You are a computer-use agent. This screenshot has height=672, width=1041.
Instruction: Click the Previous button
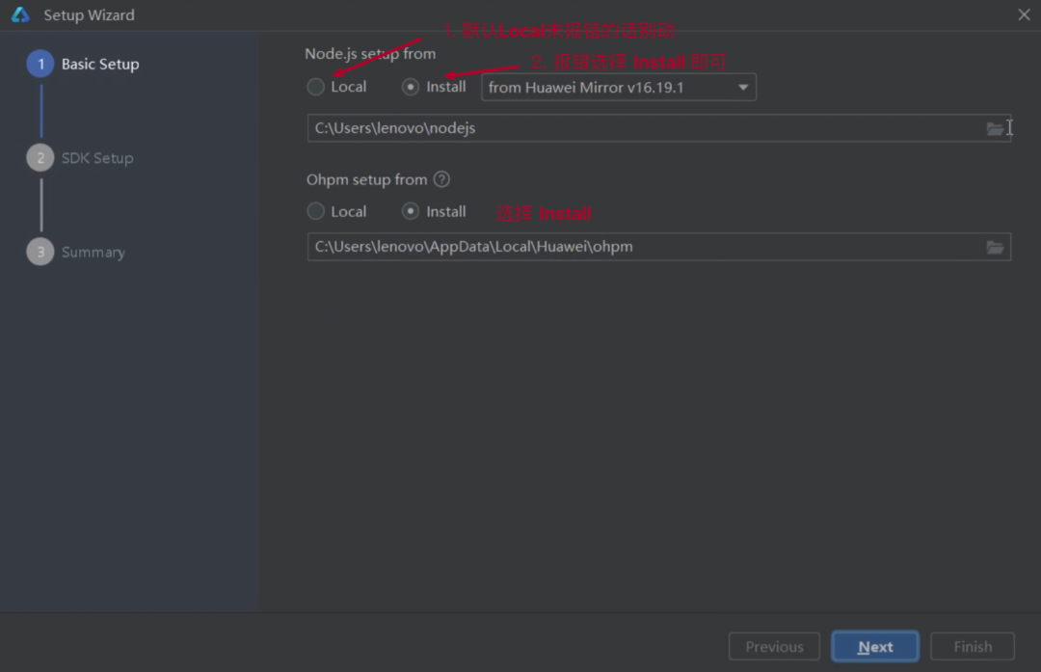(x=774, y=646)
